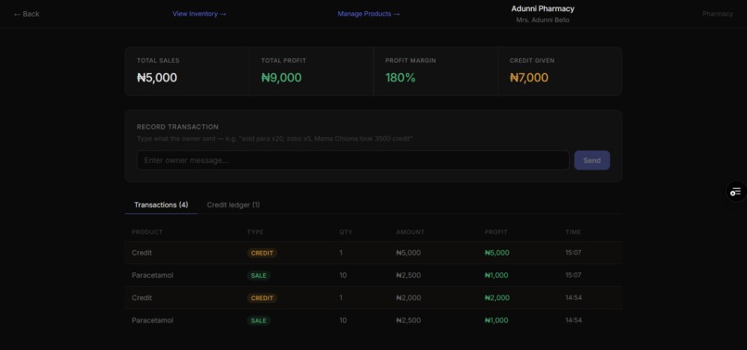This screenshot has width=747, height=350.
Task: Click the PROFIT column header
Action: point(496,231)
